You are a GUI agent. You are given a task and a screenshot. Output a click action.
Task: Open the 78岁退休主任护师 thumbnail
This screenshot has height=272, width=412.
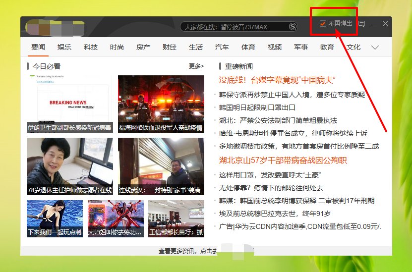(x=69, y=166)
